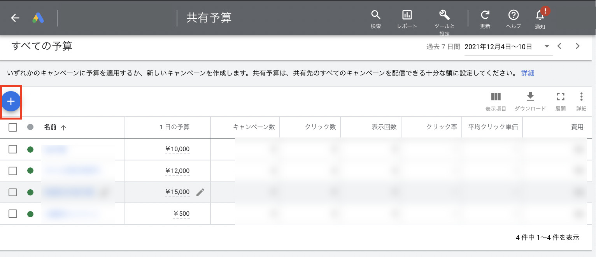Expand the table with 展開 icon

point(560,97)
